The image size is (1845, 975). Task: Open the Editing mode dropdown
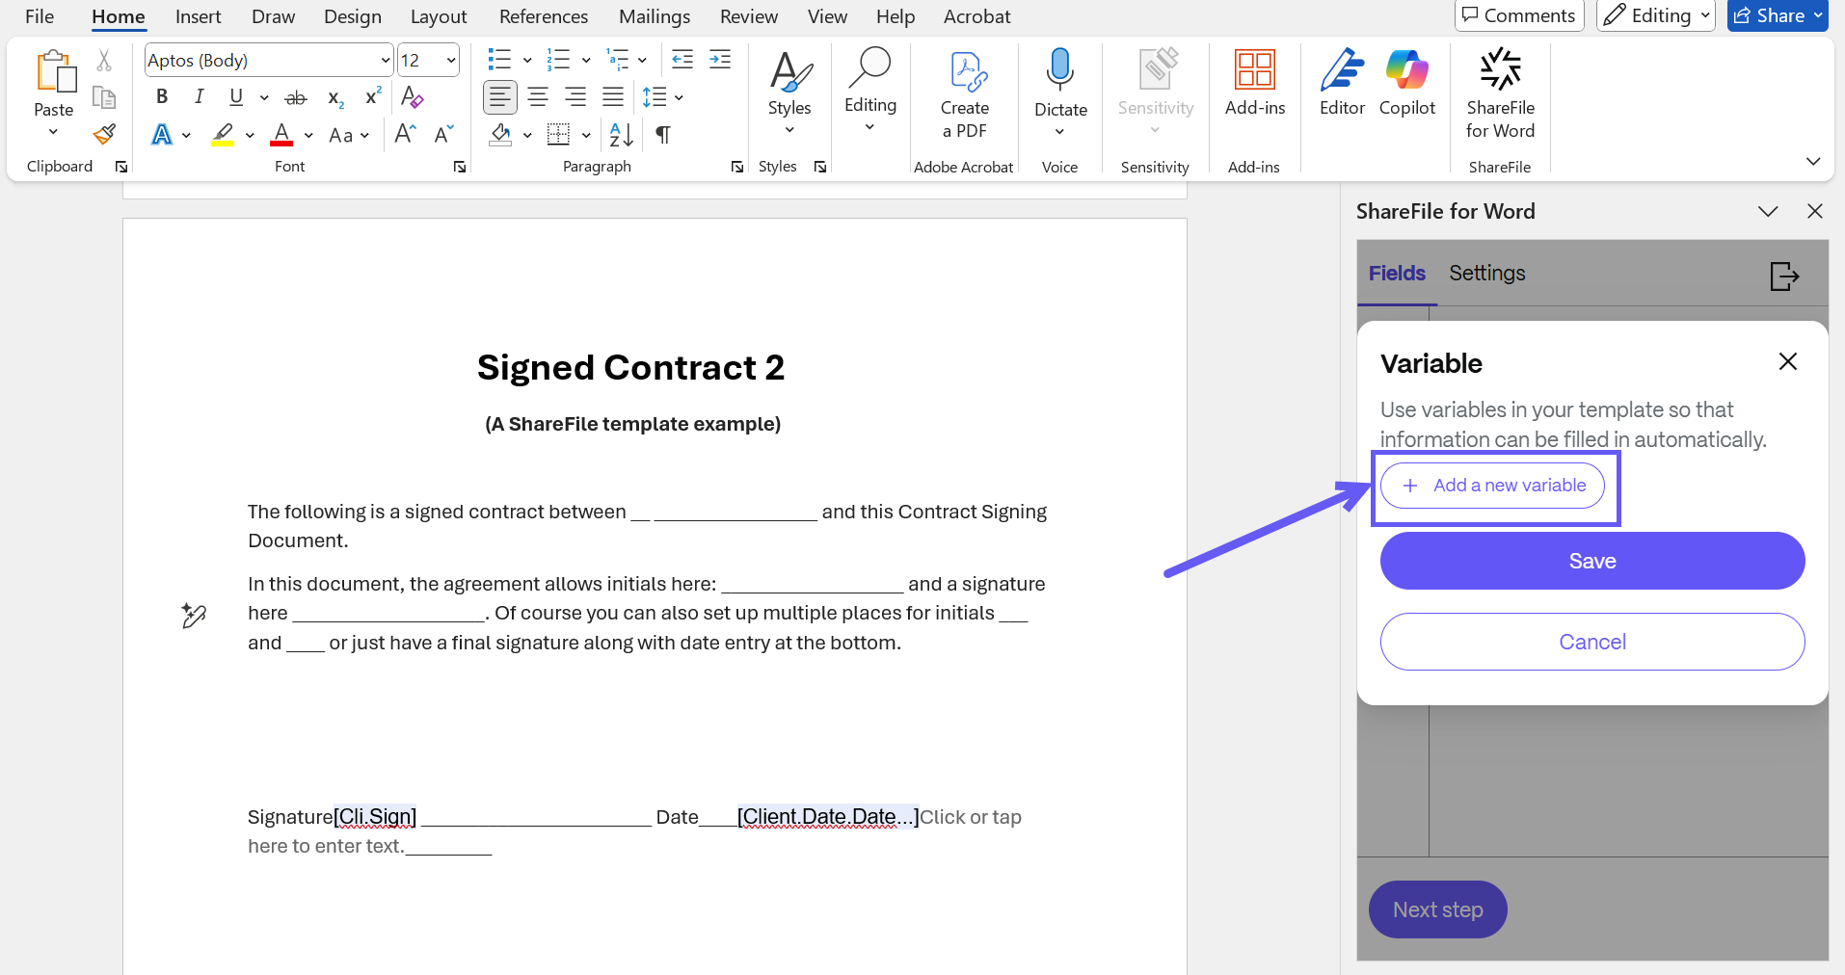coord(1655,15)
